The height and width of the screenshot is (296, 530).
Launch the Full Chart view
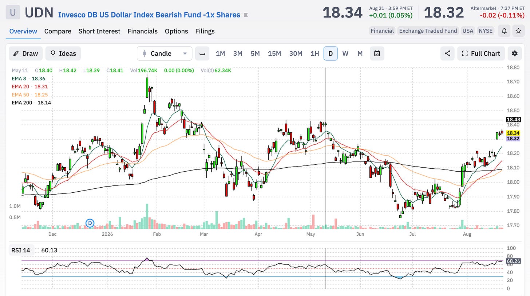[481, 53]
